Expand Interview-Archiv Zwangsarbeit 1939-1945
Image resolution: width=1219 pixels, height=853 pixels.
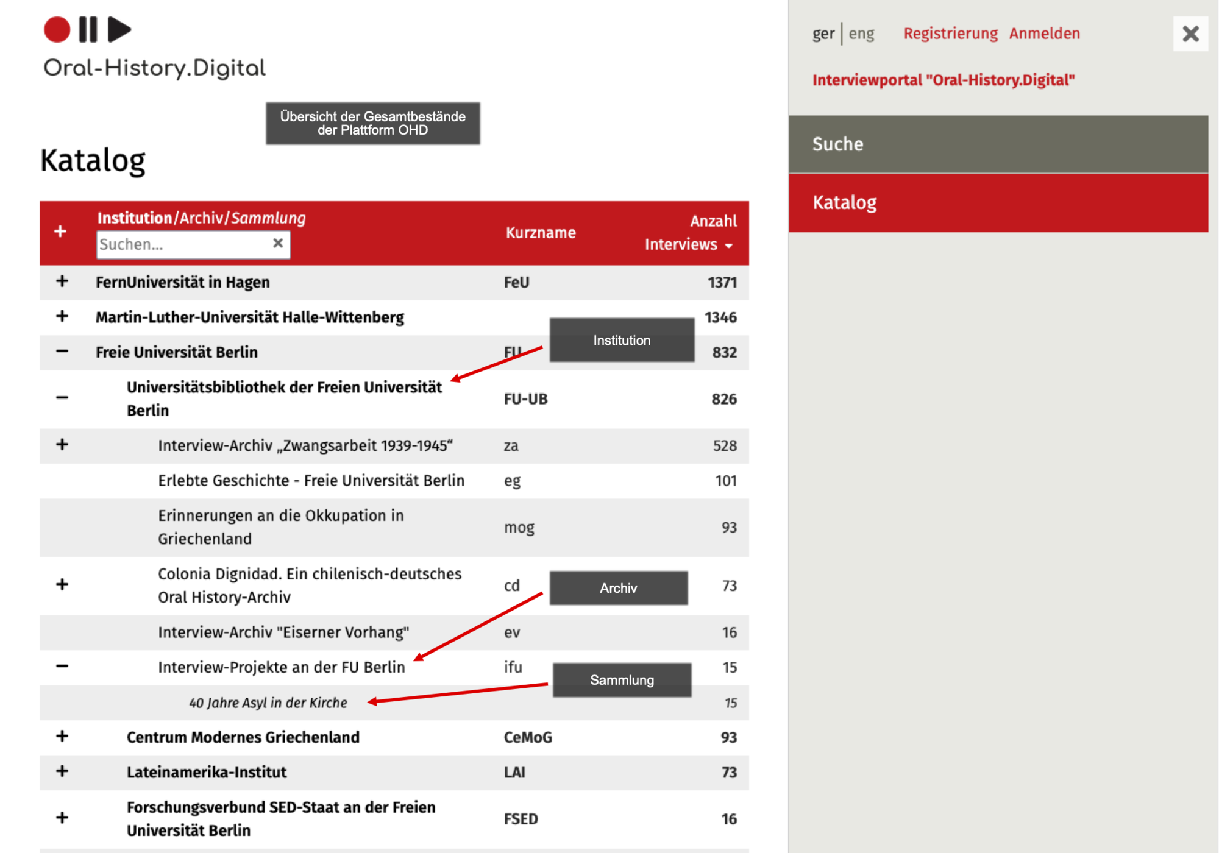62,445
